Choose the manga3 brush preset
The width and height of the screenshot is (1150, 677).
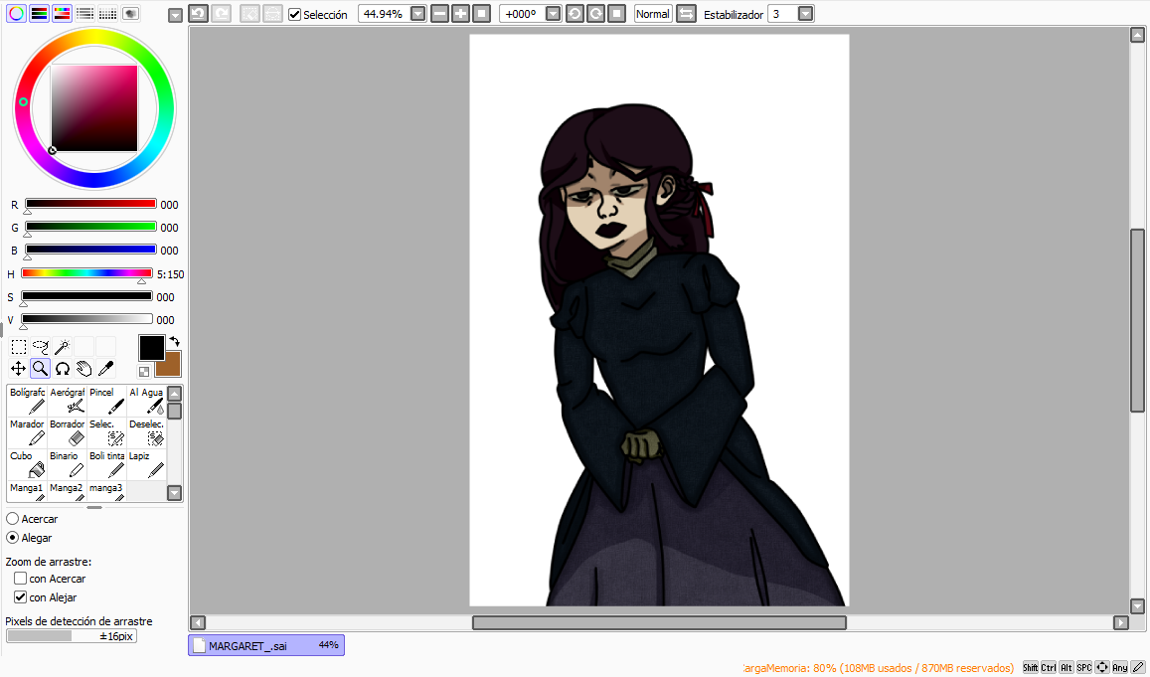[x=106, y=491]
